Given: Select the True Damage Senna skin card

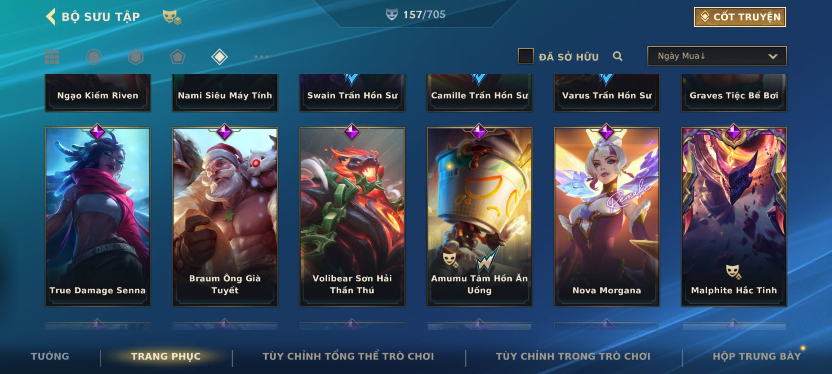Looking at the screenshot, I should [98, 217].
